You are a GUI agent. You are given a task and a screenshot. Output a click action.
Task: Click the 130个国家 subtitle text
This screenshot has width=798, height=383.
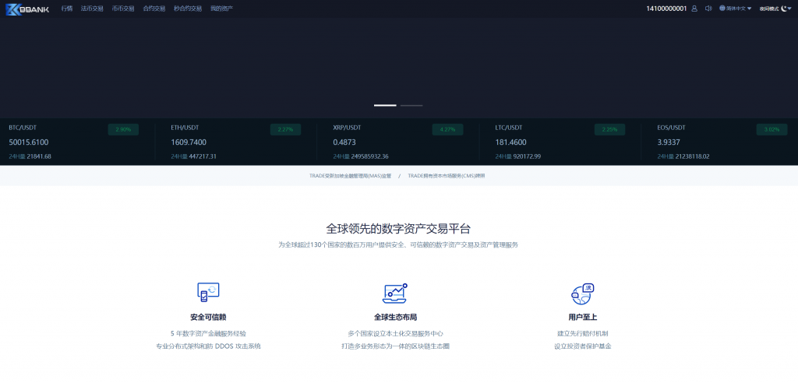pyautogui.click(x=398, y=244)
